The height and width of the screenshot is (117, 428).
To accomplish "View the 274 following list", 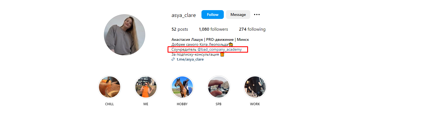I will (252, 29).
